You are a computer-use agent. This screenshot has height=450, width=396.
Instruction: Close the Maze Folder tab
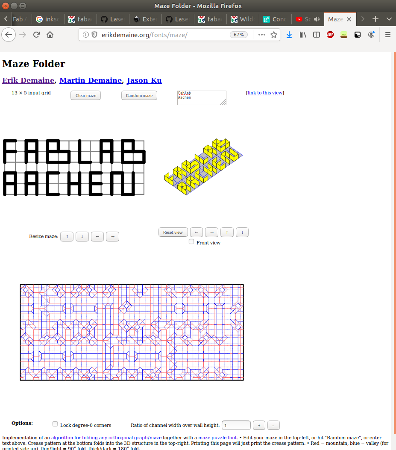point(349,19)
